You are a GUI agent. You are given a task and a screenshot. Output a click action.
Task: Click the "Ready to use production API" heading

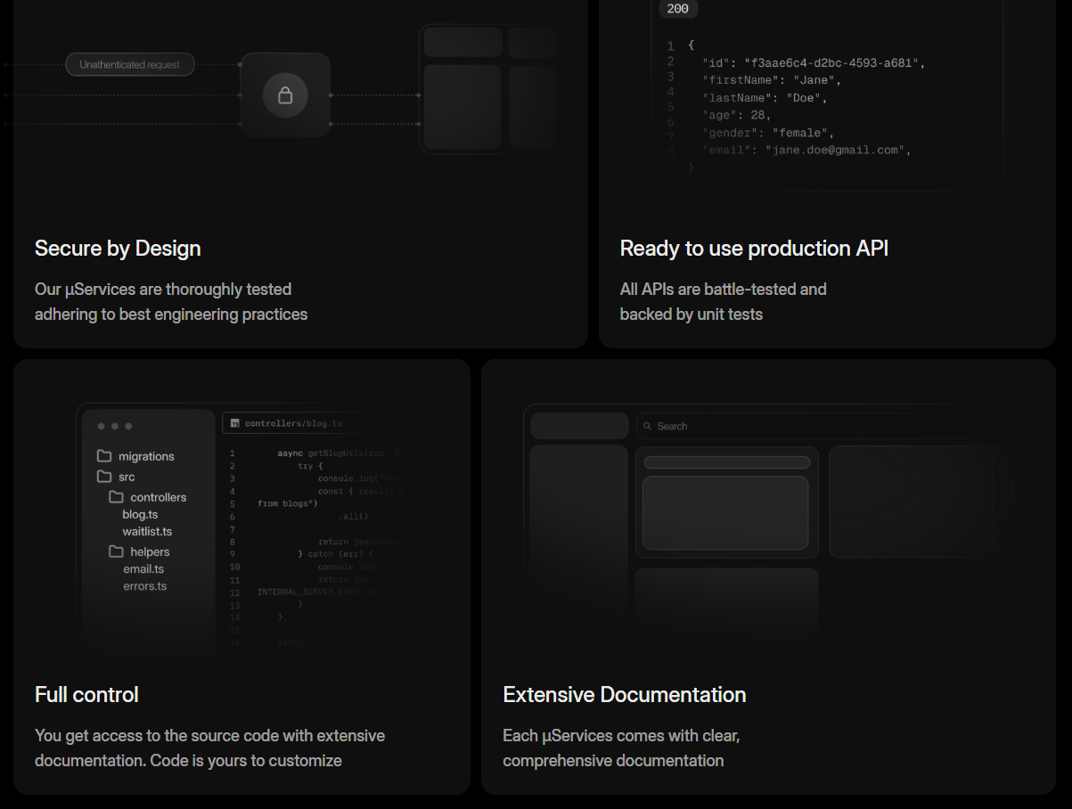tap(754, 248)
